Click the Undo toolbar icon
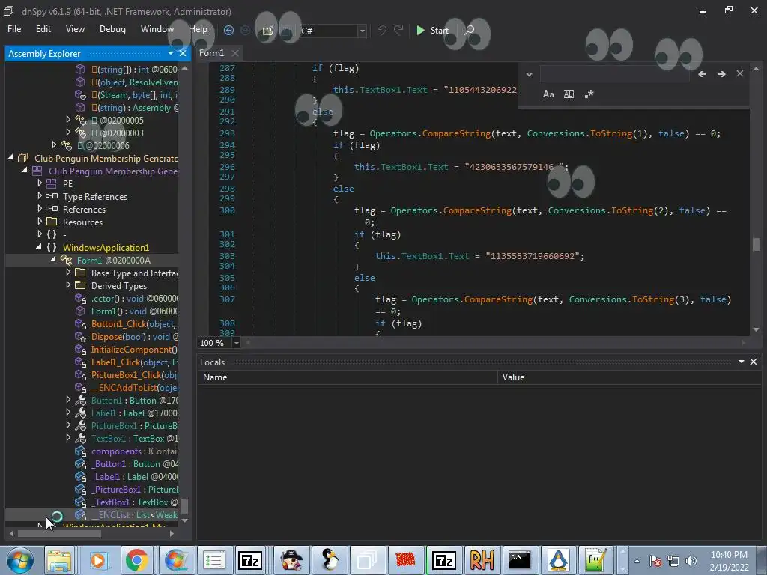767x575 pixels. coord(381,30)
